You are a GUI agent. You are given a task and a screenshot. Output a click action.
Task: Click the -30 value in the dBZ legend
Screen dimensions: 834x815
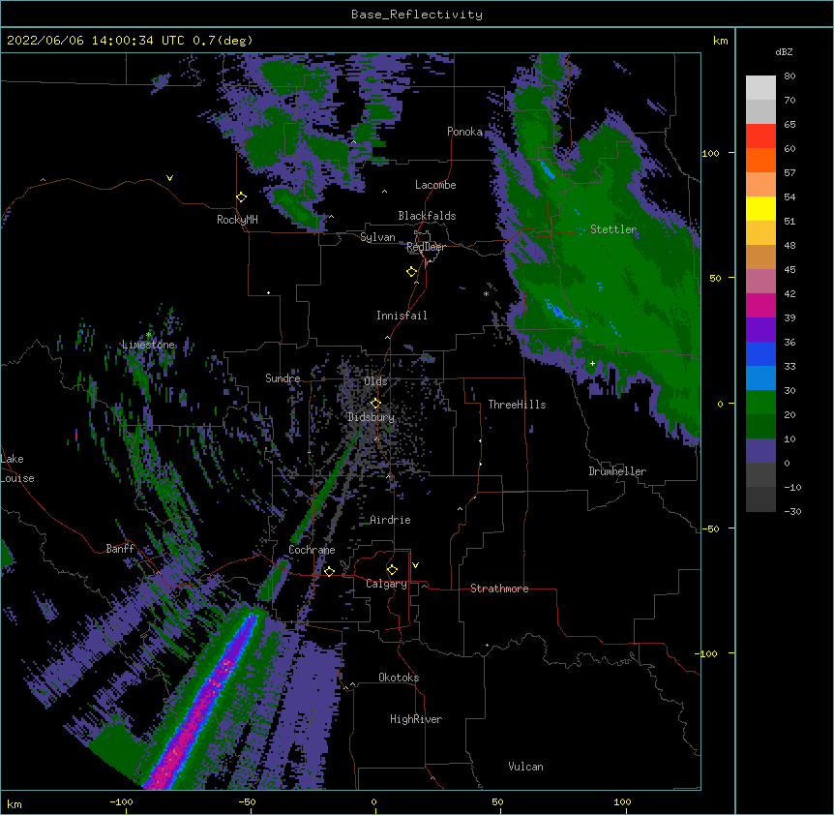click(792, 512)
